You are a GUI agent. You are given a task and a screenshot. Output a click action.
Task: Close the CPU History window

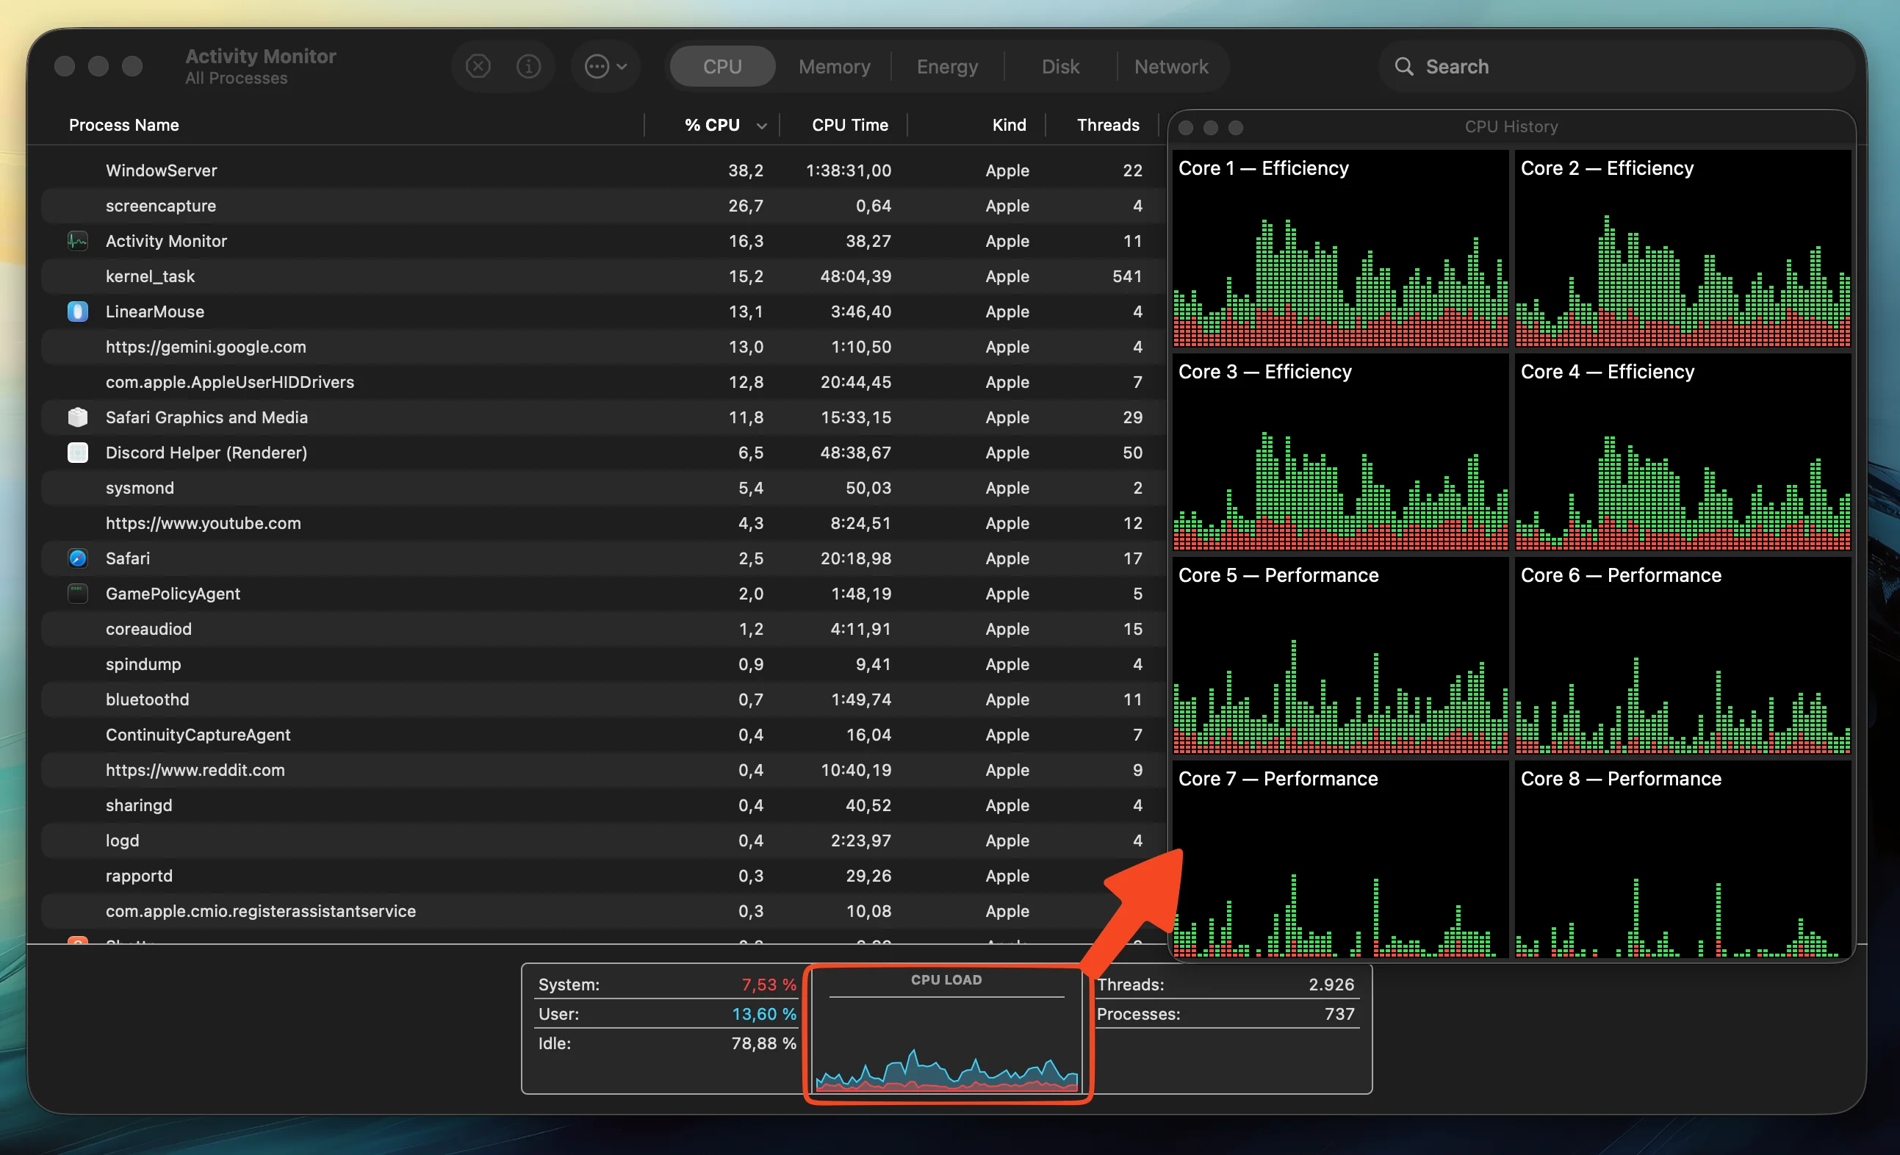pyautogui.click(x=1187, y=128)
